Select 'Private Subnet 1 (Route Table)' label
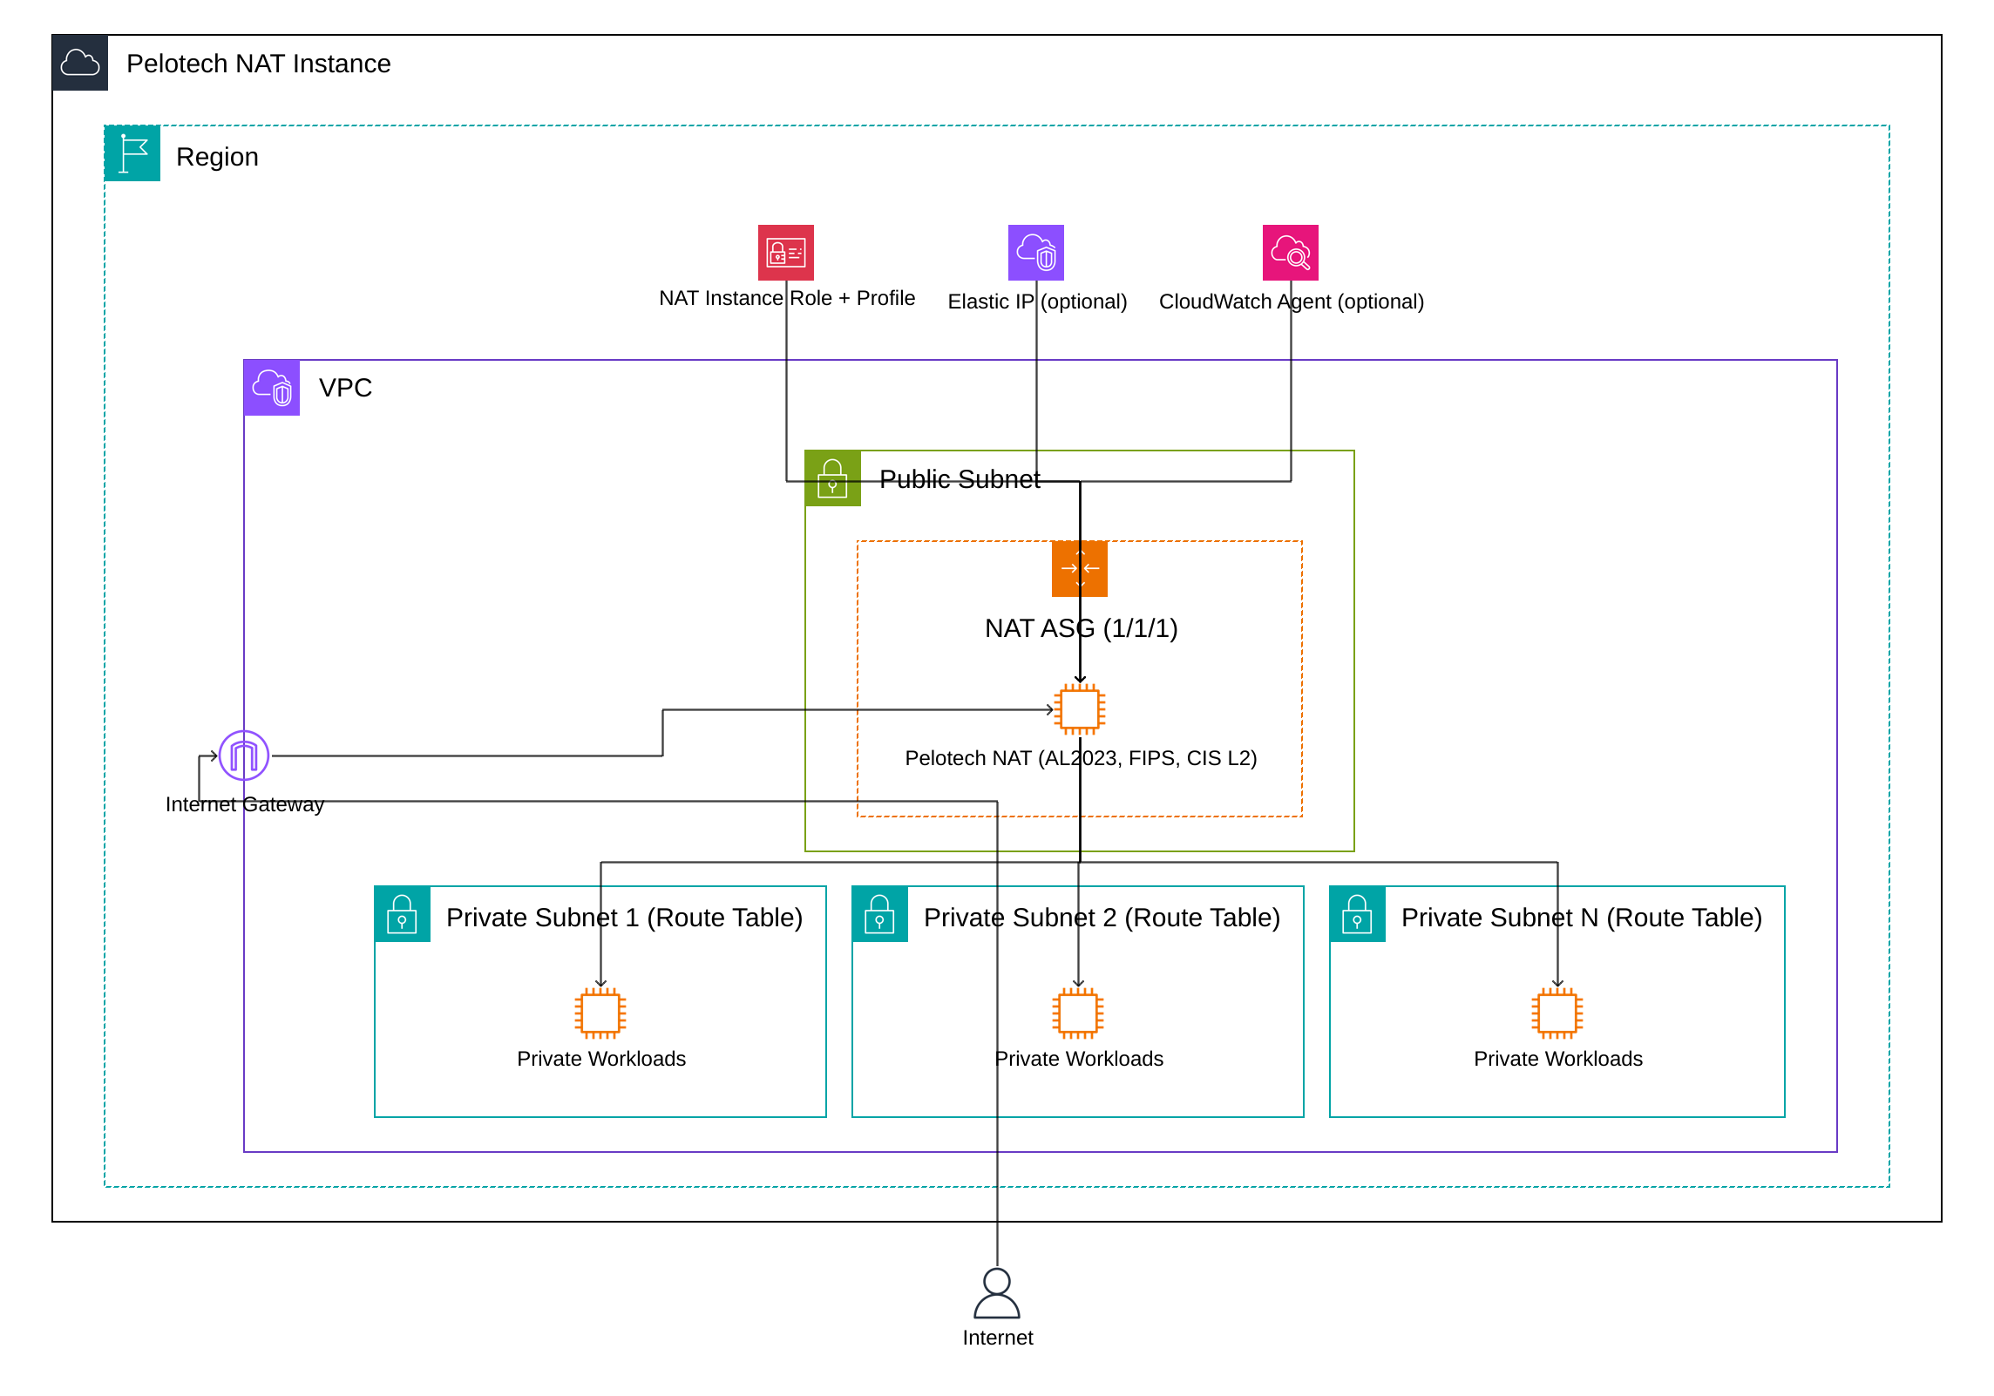Screen dimensions: 1994x1396 pos(625,918)
